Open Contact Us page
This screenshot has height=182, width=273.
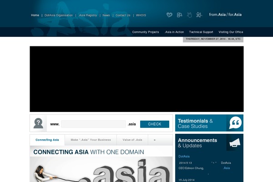coord(123,15)
